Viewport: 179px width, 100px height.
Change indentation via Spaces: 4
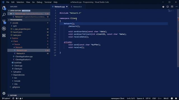tap(140, 98)
